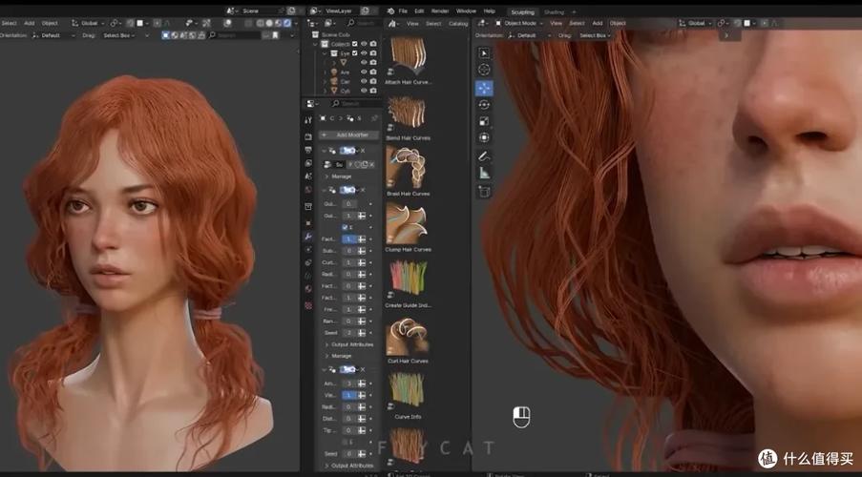This screenshot has width=862, height=477.
Task: Switch to wireframe viewport shading
Action: pyautogui.click(x=261, y=23)
